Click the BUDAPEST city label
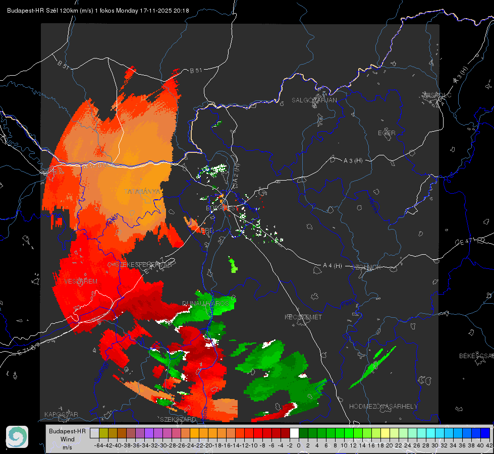494x454 pixels. click(222, 208)
